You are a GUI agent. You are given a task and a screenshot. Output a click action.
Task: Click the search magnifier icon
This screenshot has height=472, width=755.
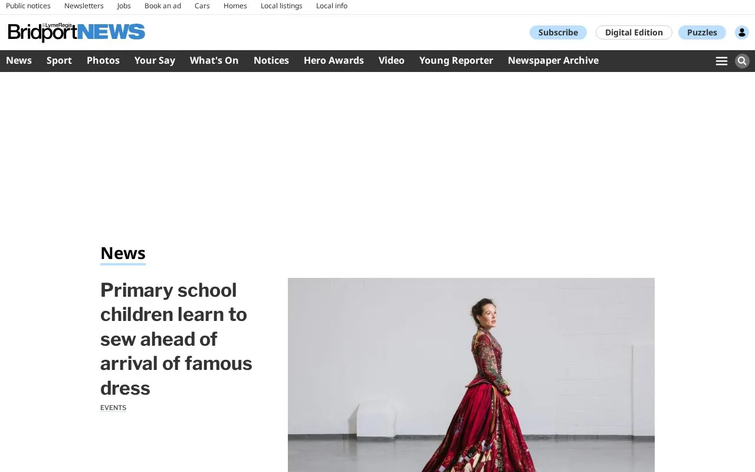click(742, 61)
